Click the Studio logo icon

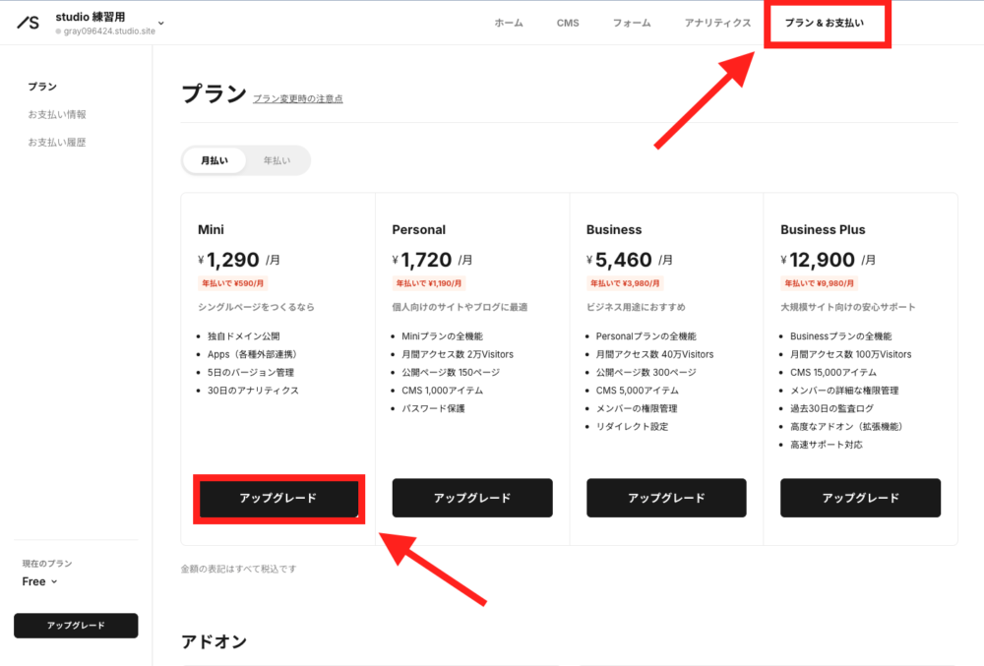coord(29,23)
